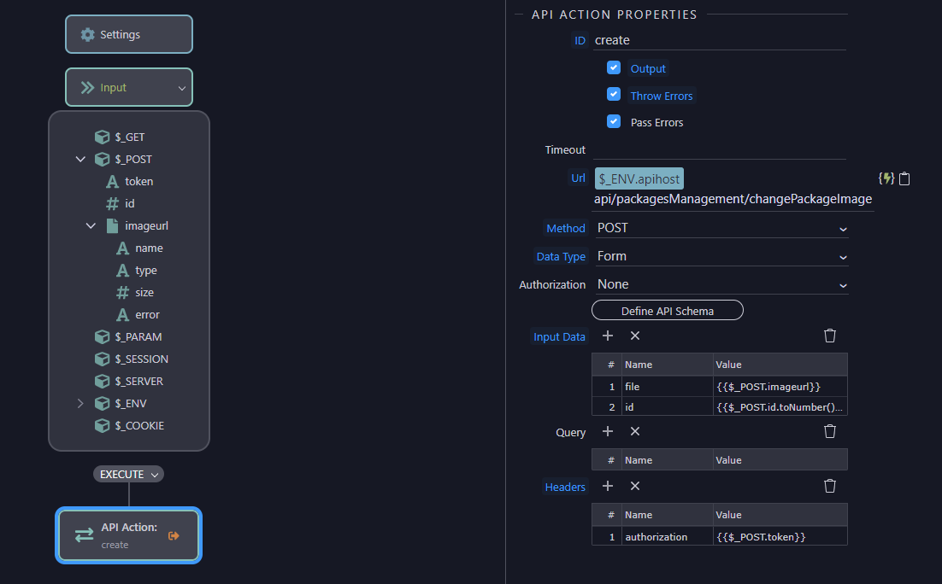Viewport: 942px width, 584px height.
Task: Disable the Throw Errors checkbox
Action: [614, 94]
